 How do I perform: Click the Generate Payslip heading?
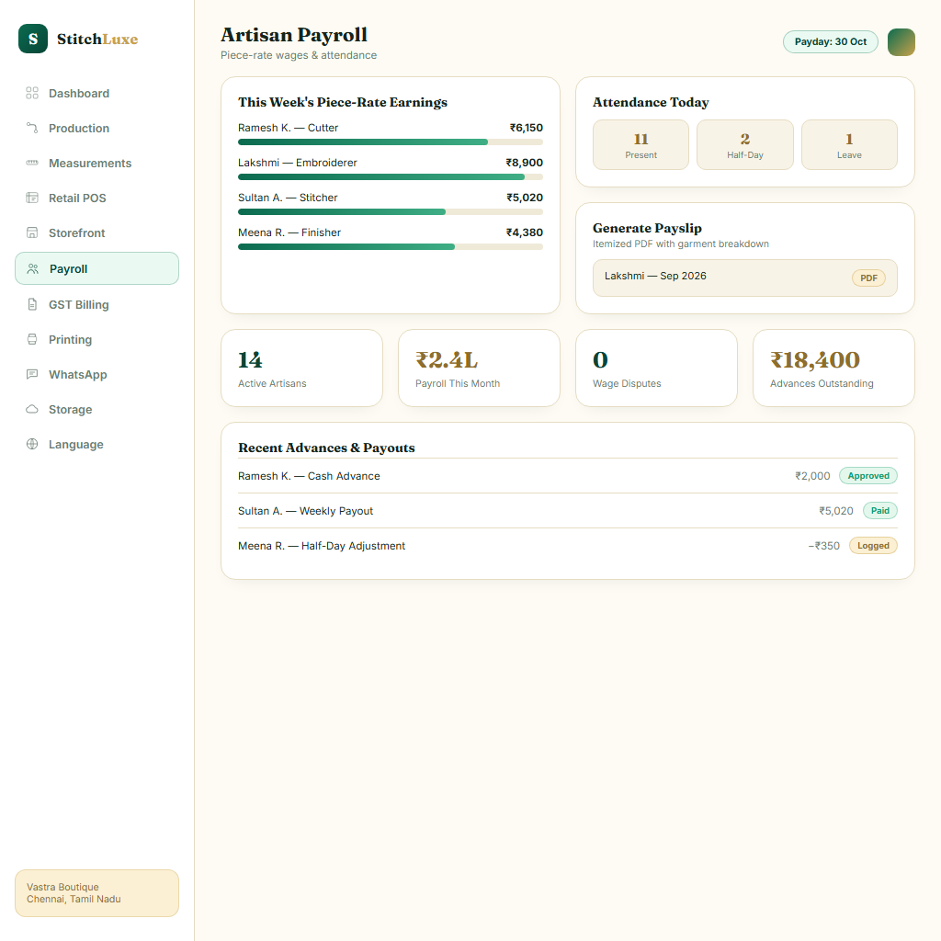click(647, 228)
